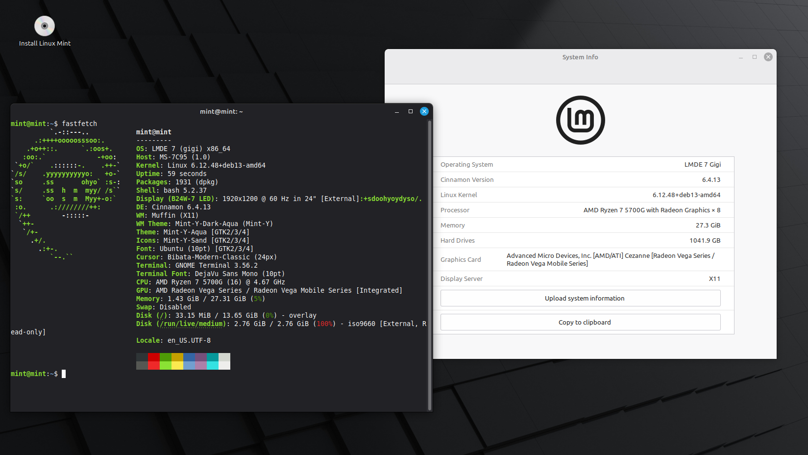Click the Linux Mint logo in System Info
Image resolution: width=808 pixels, height=455 pixels.
[x=580, y=120]
